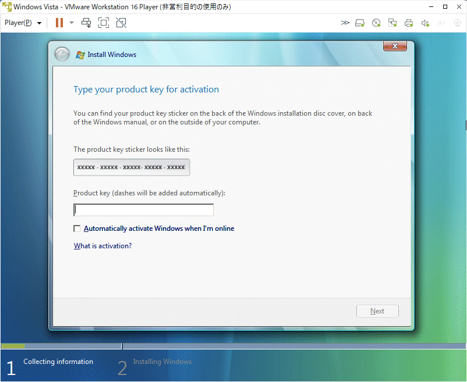Click the greyed circular icon at far right of toolbar
Viewport: 467px width, 382px height.
pyautogui.click(x=458, y=23)
